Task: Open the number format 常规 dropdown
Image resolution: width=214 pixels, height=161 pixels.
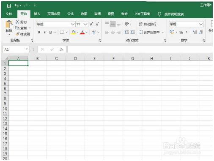Action: coord(201,24)
